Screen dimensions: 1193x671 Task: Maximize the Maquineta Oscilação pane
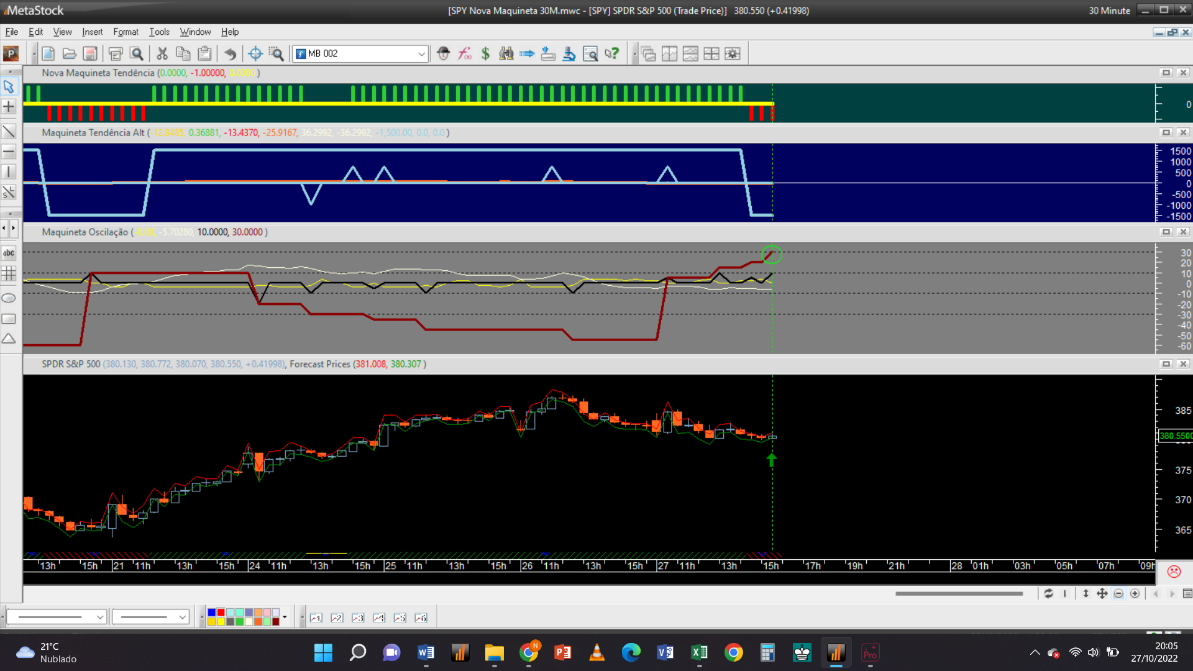1166,232
